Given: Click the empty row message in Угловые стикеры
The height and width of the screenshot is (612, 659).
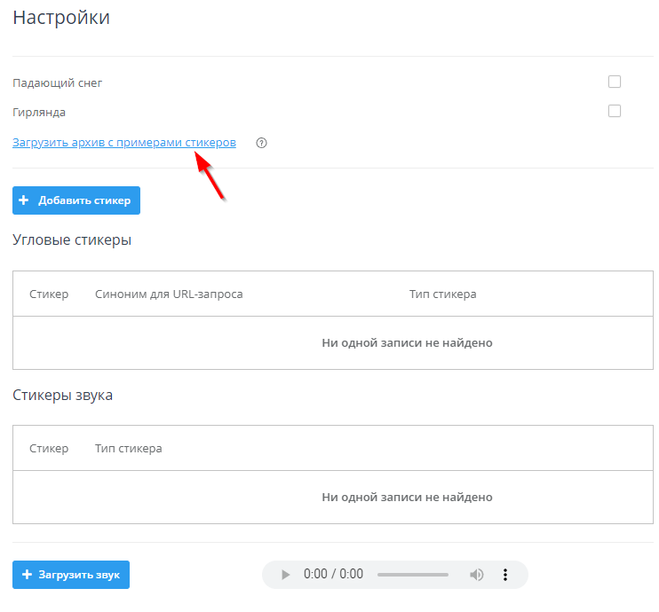Looking at the screenshot, I should [x=407, y=342].
